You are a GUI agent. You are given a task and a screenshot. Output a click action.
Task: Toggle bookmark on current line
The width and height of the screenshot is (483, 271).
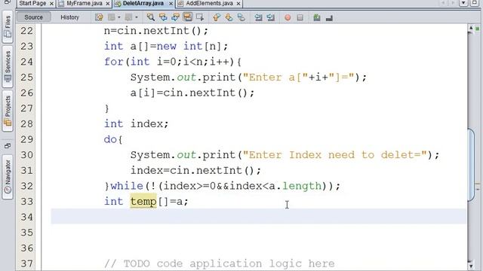241,17
